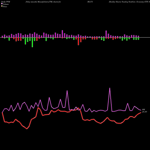Viewport: 150px width, 150px height.
Task: Click the 28.89 price value label
Action: (x=144, y=112)
